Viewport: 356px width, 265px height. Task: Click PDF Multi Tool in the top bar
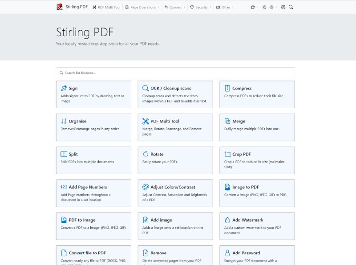click(x=106, y=7)
